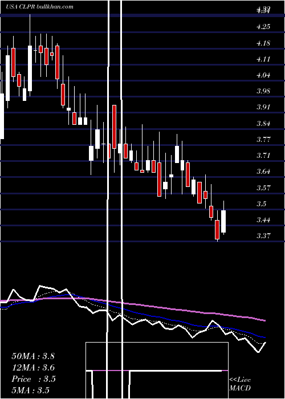Click the 3.44 price axis label

[x=263, y=219]
